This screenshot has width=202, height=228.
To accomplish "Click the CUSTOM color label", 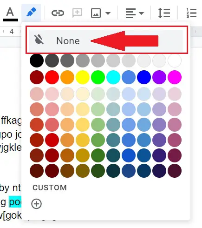I will [50, 188].
